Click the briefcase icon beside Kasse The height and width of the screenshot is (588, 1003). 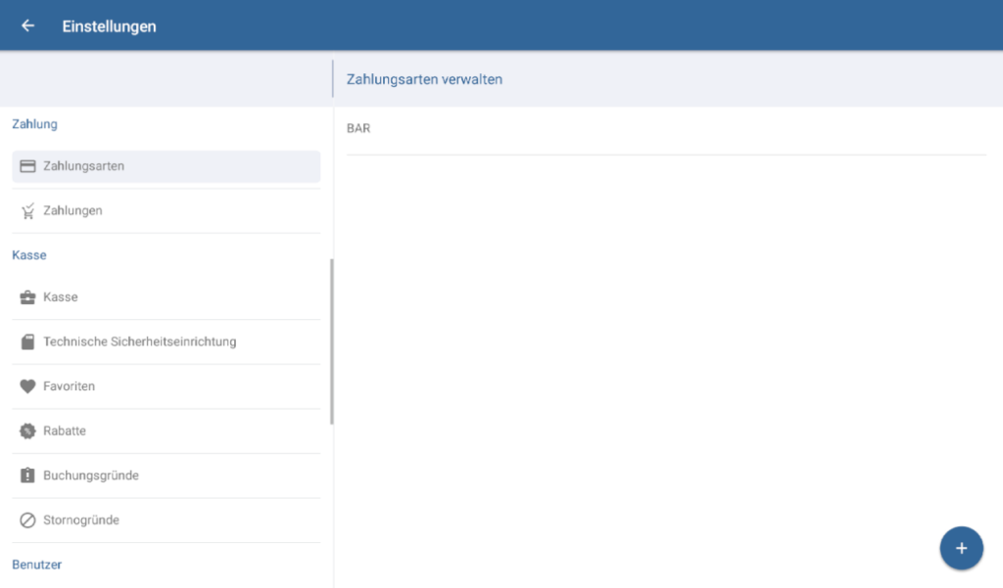point(27,297)
